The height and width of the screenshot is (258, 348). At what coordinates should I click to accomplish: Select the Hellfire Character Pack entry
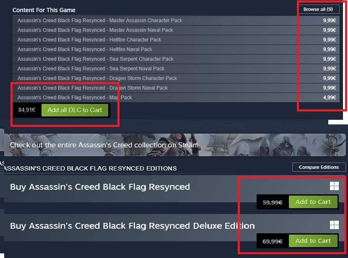click(x=176, y=40)
